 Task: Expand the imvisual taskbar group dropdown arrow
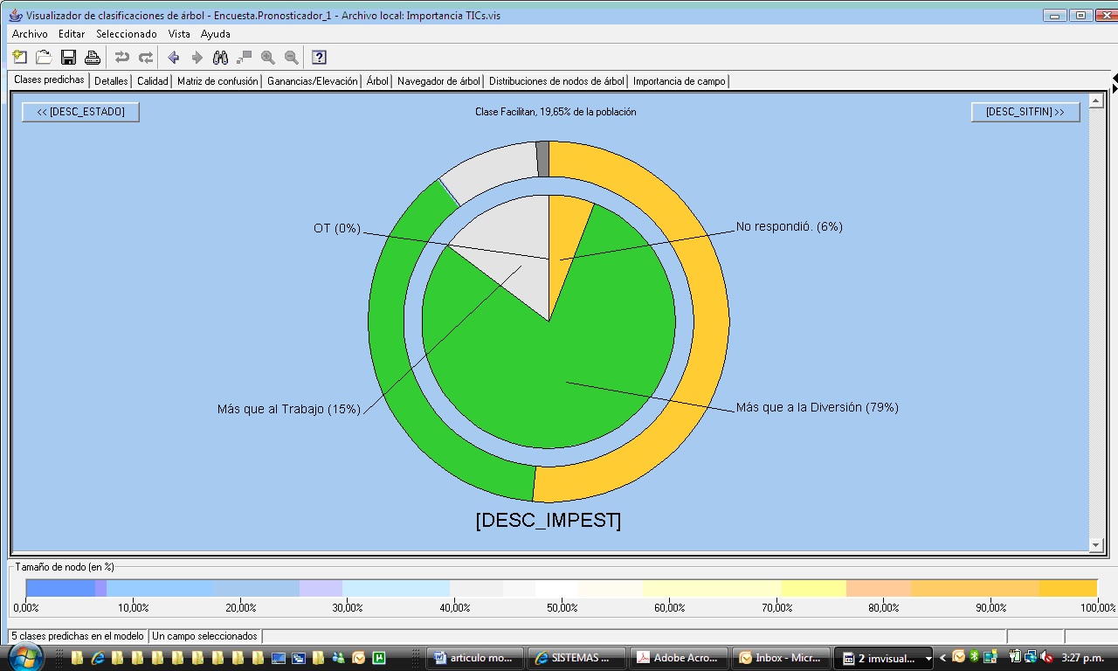(x=928, y=658)
